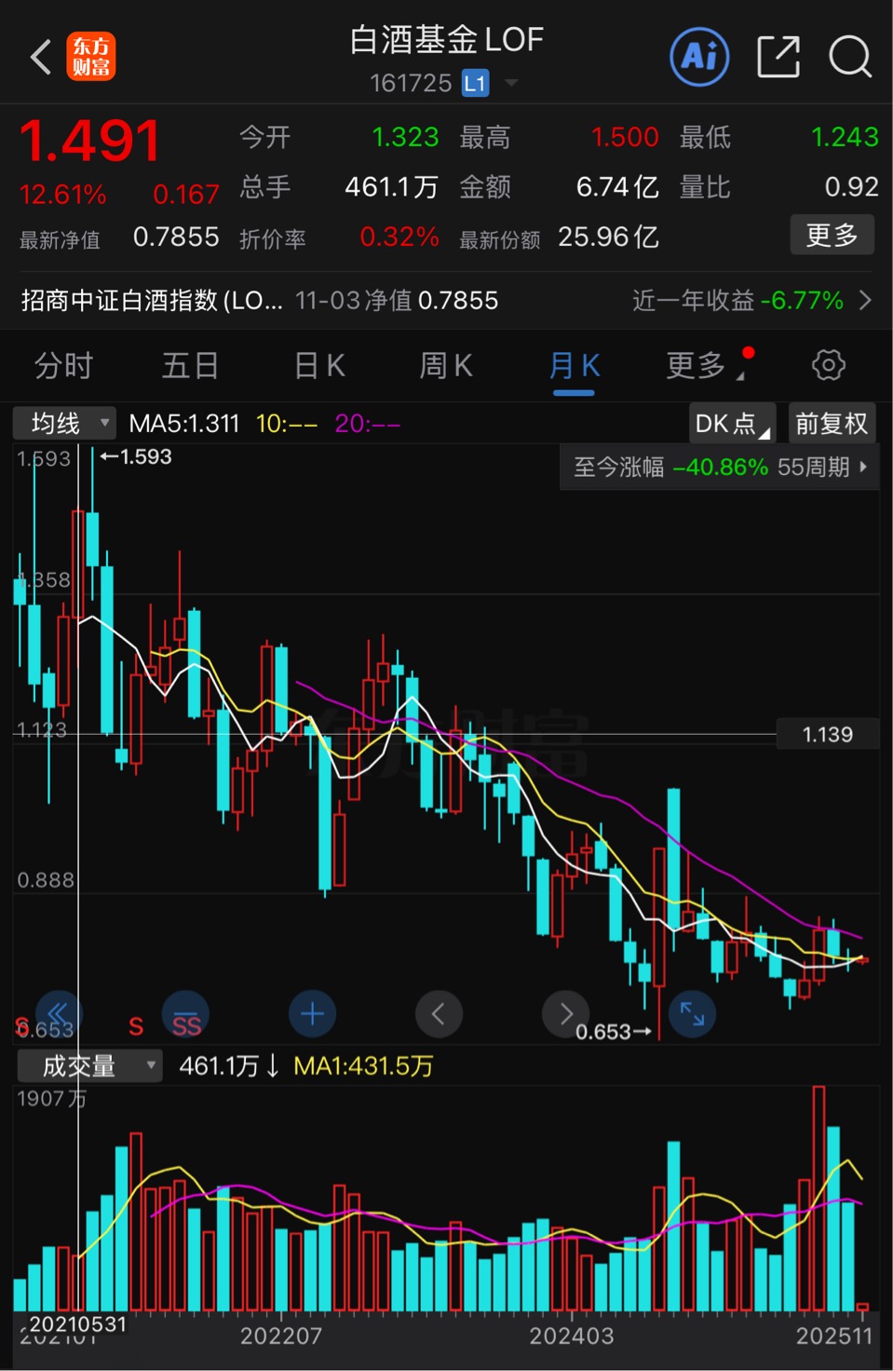The width and height of the screenshot is (893, 1371).
Task: Tap the MA5:1.311 value
Action: (183, 424)
